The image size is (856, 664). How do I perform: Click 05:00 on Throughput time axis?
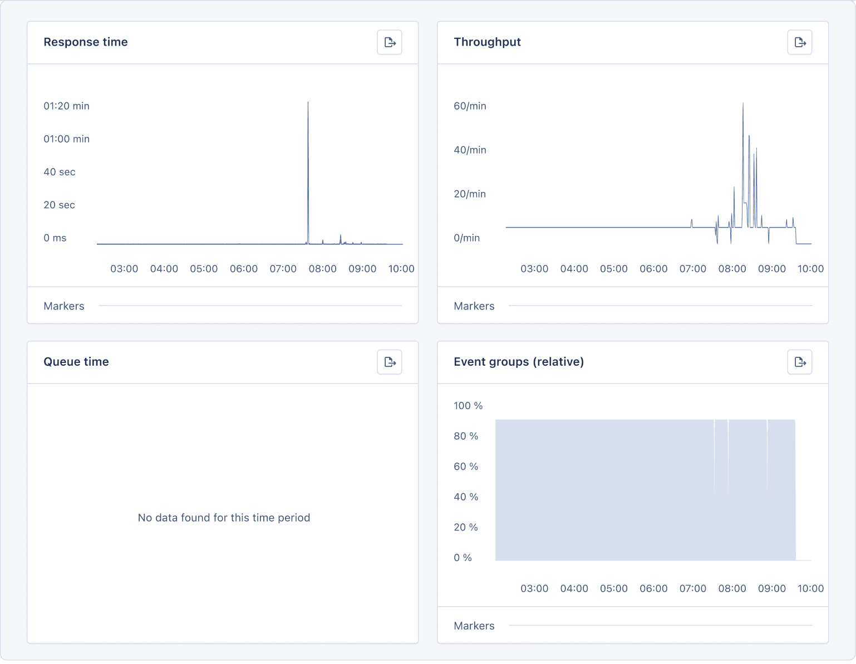pos(614,269)
